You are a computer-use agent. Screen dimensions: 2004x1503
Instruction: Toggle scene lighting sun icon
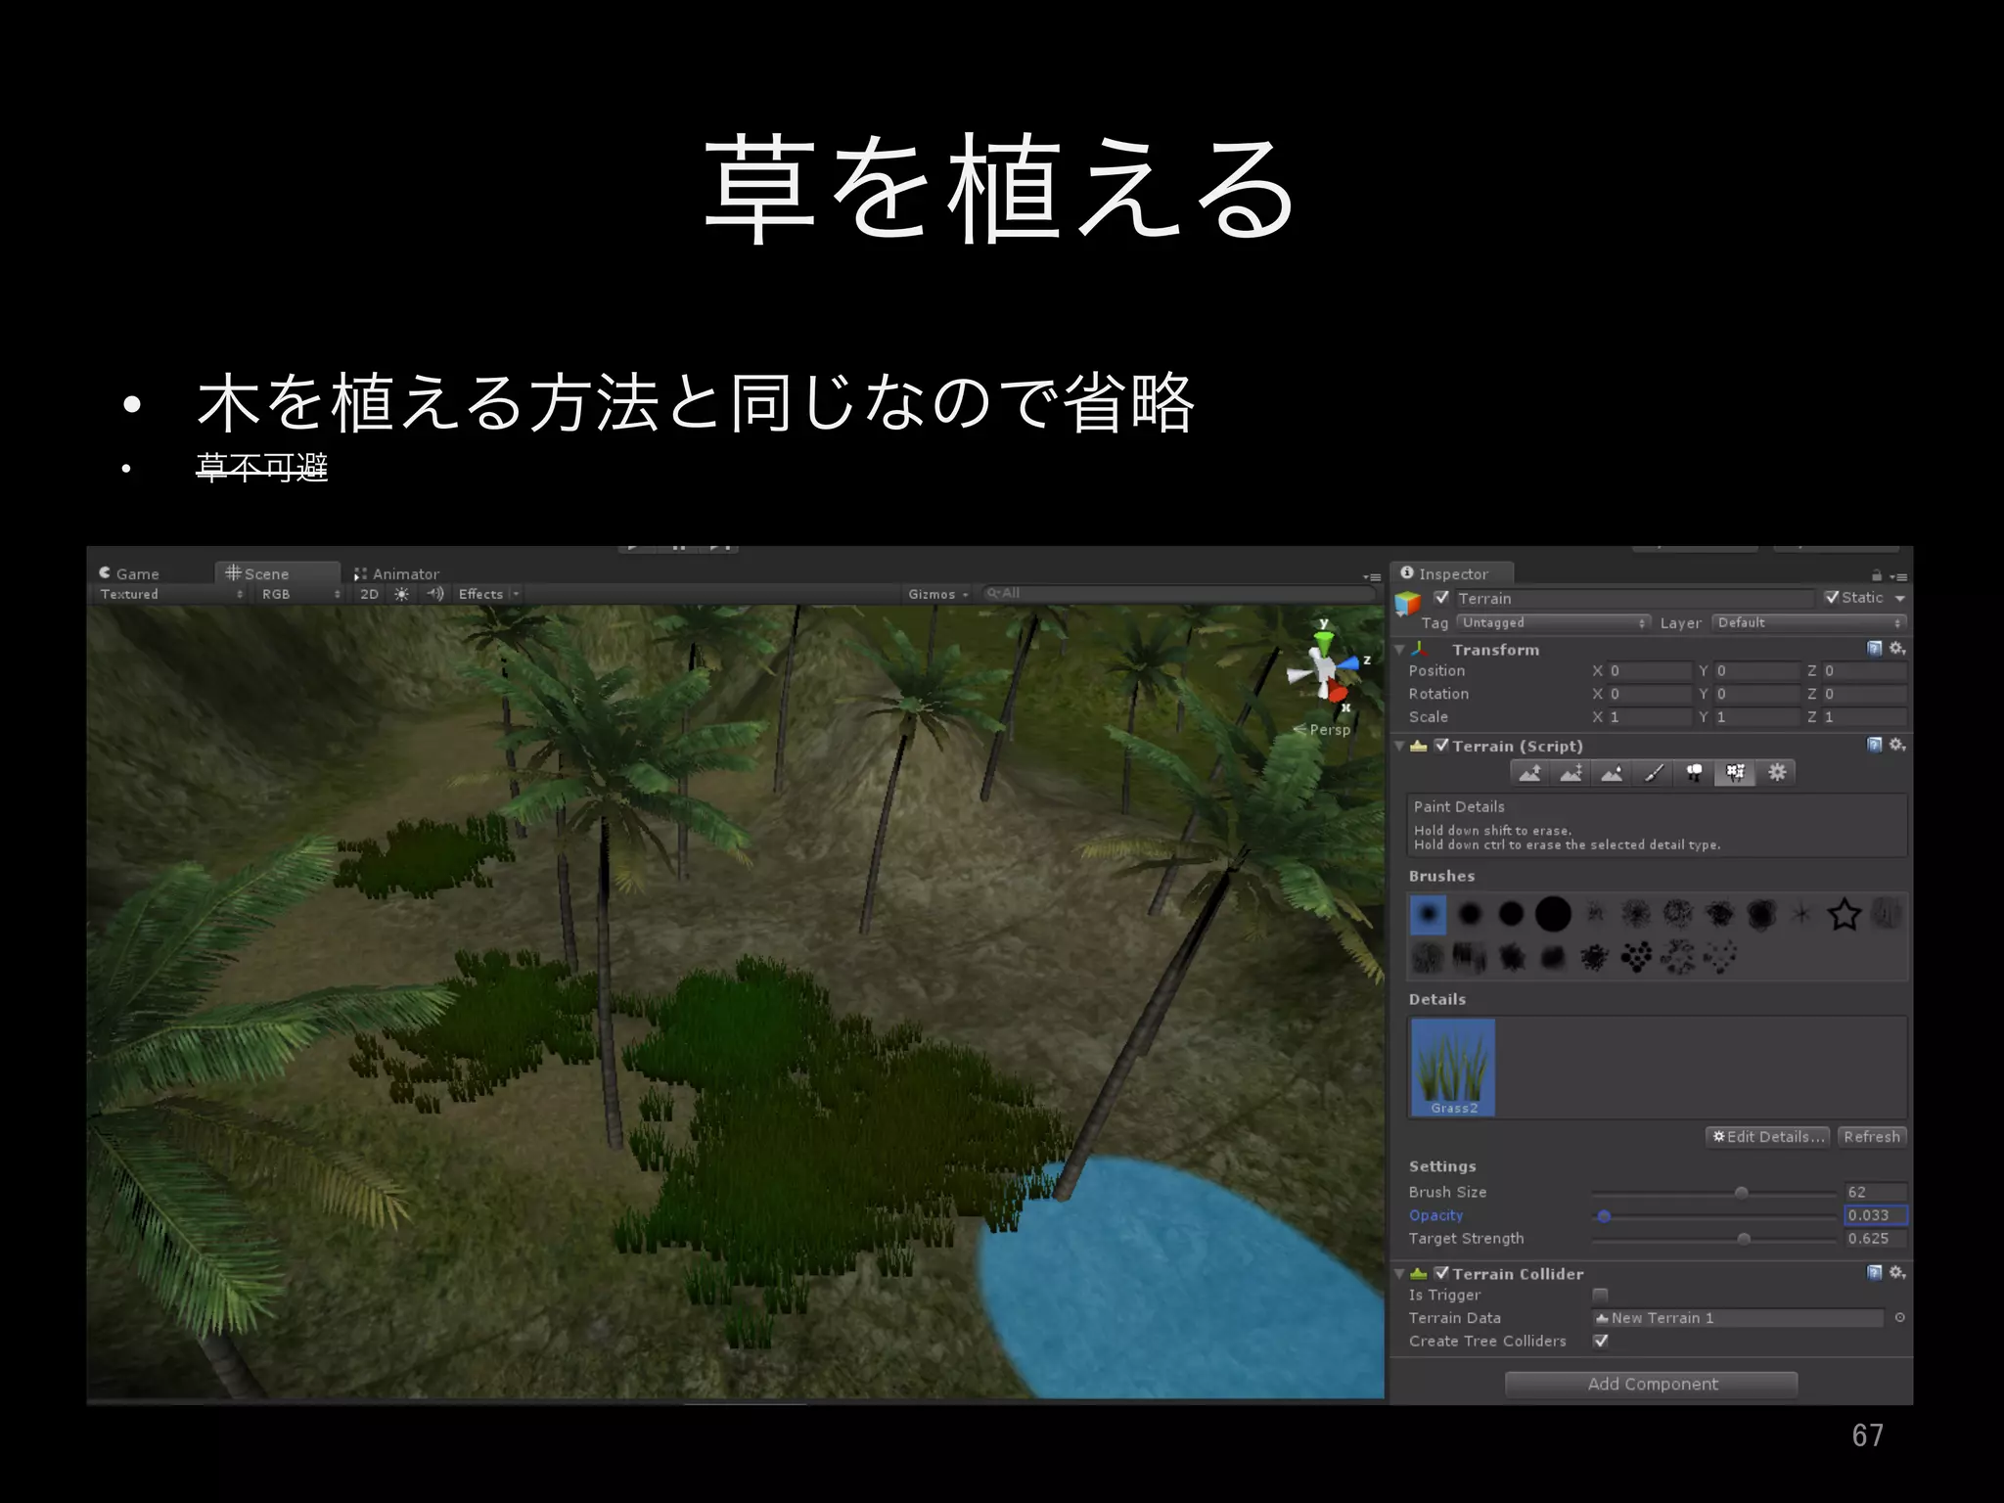pyautogui.click(x=401, y=594)
